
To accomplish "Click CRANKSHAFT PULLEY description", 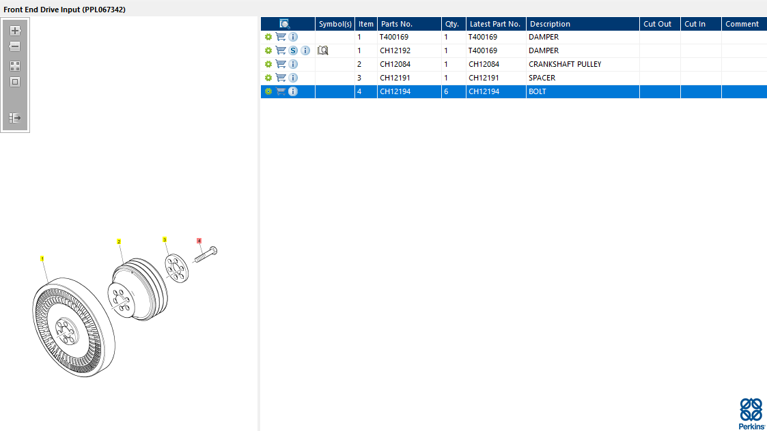I will (565, 64).
